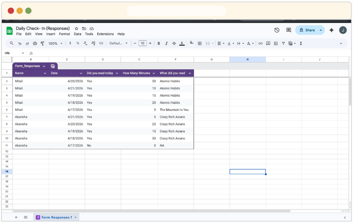Viewport: 353px width, 222px height.
Task: Toggle italic formatting
Action: point(166,44)
